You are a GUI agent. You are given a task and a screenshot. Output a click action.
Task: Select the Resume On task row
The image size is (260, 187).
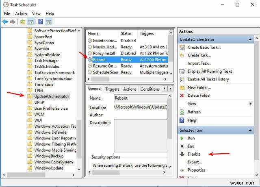point(127,66)
